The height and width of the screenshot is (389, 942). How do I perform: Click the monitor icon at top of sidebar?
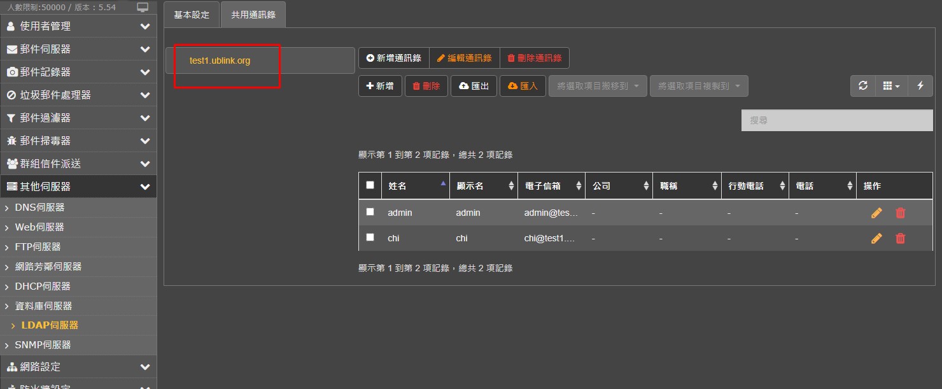pos(143,7)
